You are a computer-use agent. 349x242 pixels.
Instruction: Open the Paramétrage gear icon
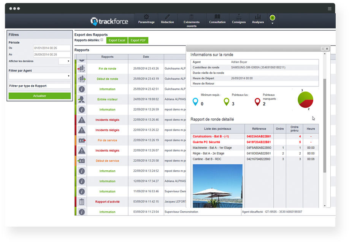coord(146,17)
